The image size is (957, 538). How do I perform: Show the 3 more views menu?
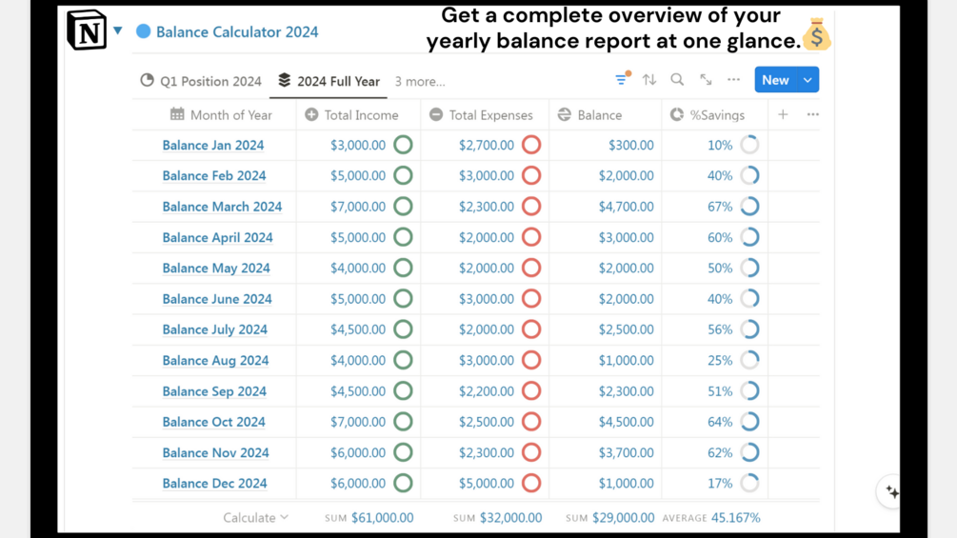click(420, 81)
